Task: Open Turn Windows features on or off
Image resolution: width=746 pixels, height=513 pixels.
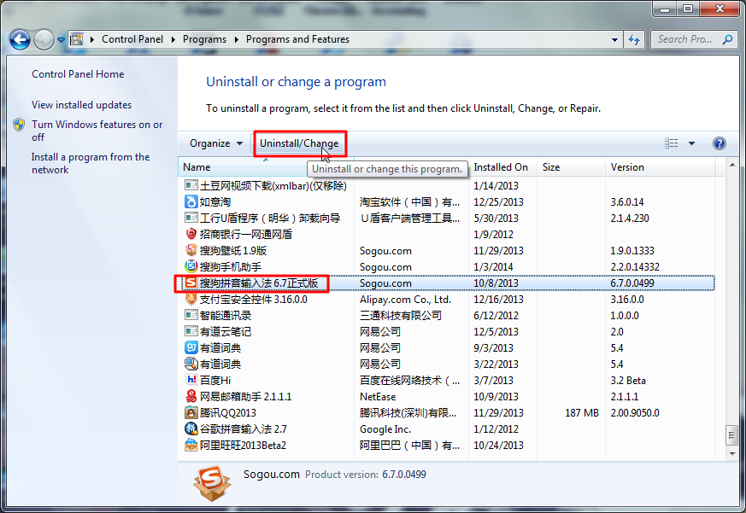Action: click(x=97, y=131)
